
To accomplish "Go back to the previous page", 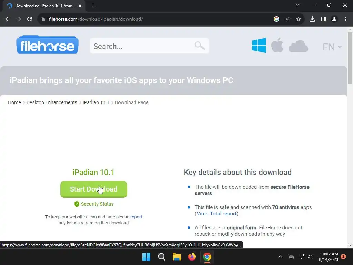I will (8, 19).
